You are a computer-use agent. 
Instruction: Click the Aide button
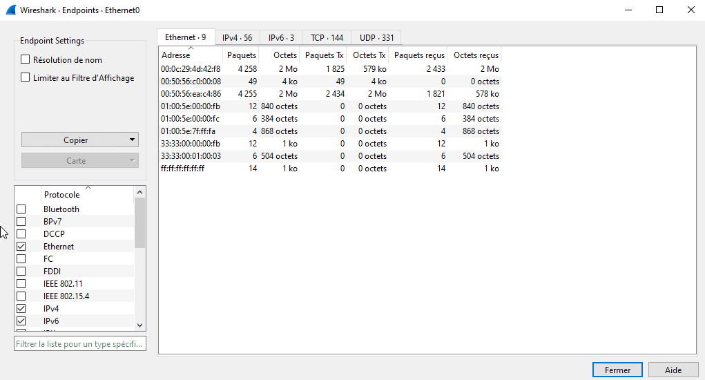(x=673, y=370)
